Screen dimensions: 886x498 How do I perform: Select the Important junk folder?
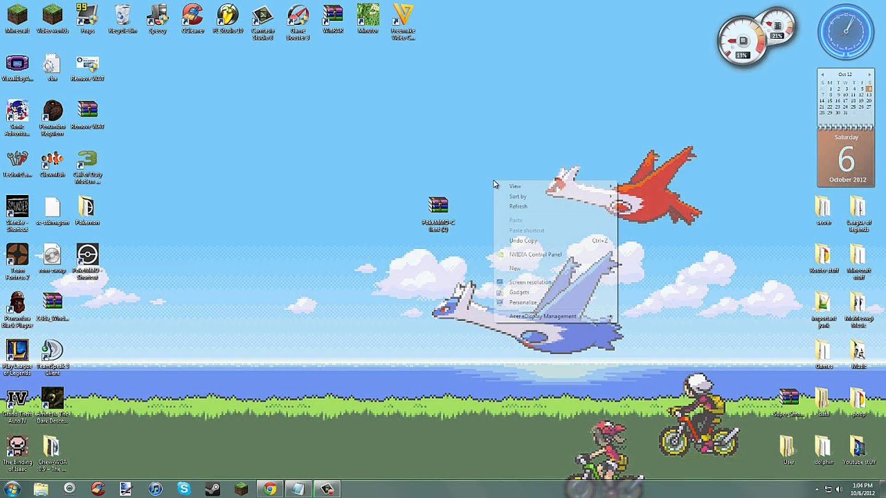[824, 310]
